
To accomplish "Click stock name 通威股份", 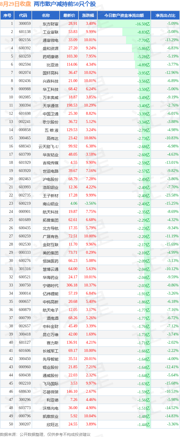I will (51, 376).
